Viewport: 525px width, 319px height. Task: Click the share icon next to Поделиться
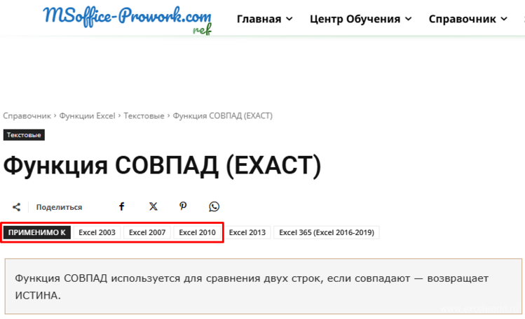(16, 207)
